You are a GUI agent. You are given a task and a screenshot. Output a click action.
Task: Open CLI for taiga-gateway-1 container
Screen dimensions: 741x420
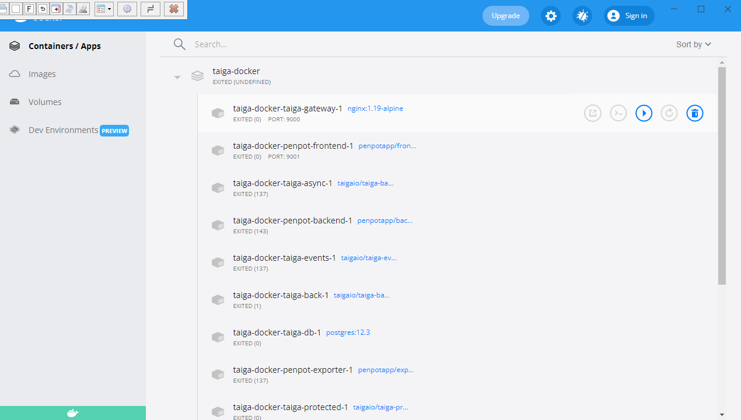click(x=618, y=113)
